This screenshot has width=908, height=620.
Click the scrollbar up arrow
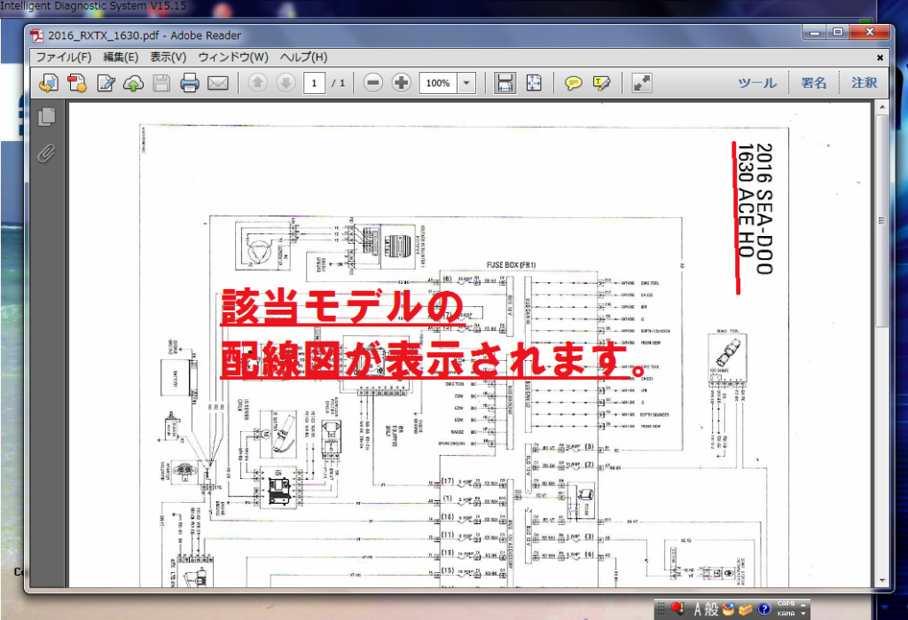(x=882, y=108)
